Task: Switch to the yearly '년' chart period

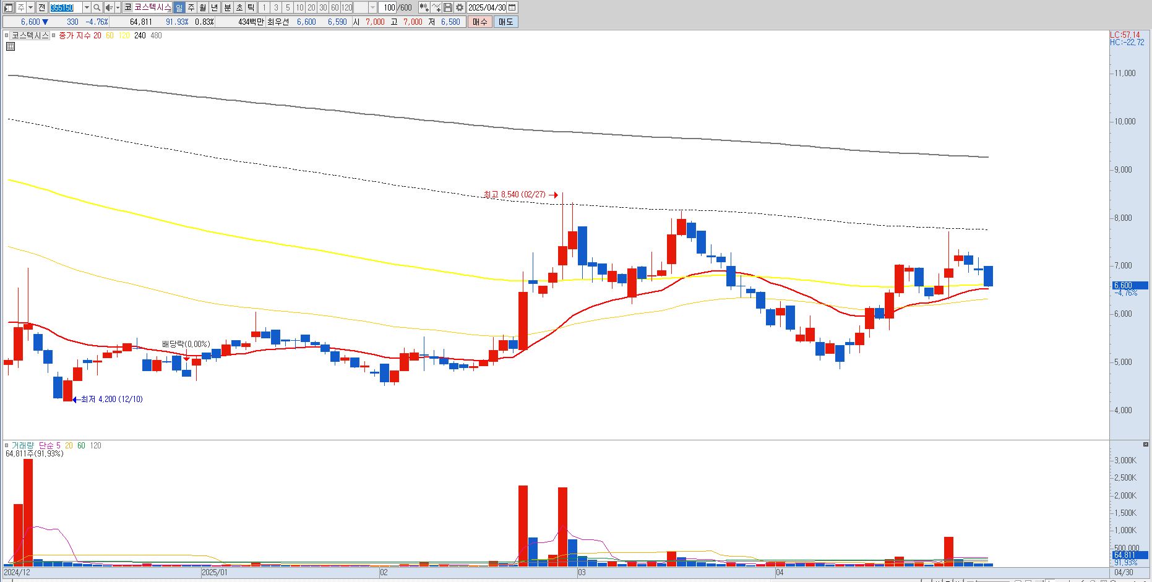Action: point(215,7)
